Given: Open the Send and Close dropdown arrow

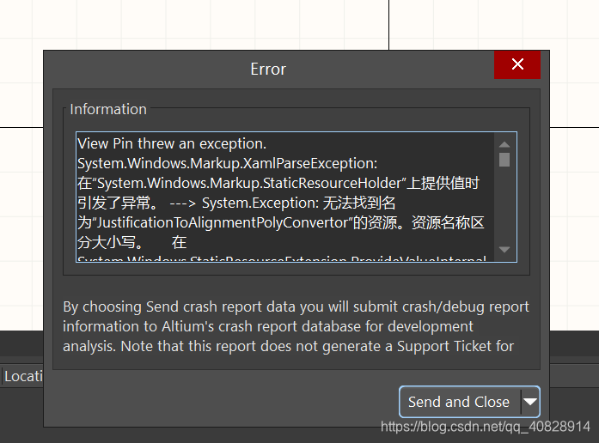Looking at the screenshot, I should click(530, 402).
